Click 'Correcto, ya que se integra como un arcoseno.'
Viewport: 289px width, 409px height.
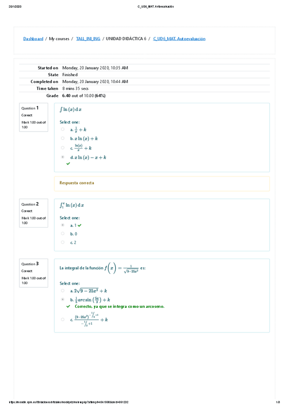tap(119, 306)
